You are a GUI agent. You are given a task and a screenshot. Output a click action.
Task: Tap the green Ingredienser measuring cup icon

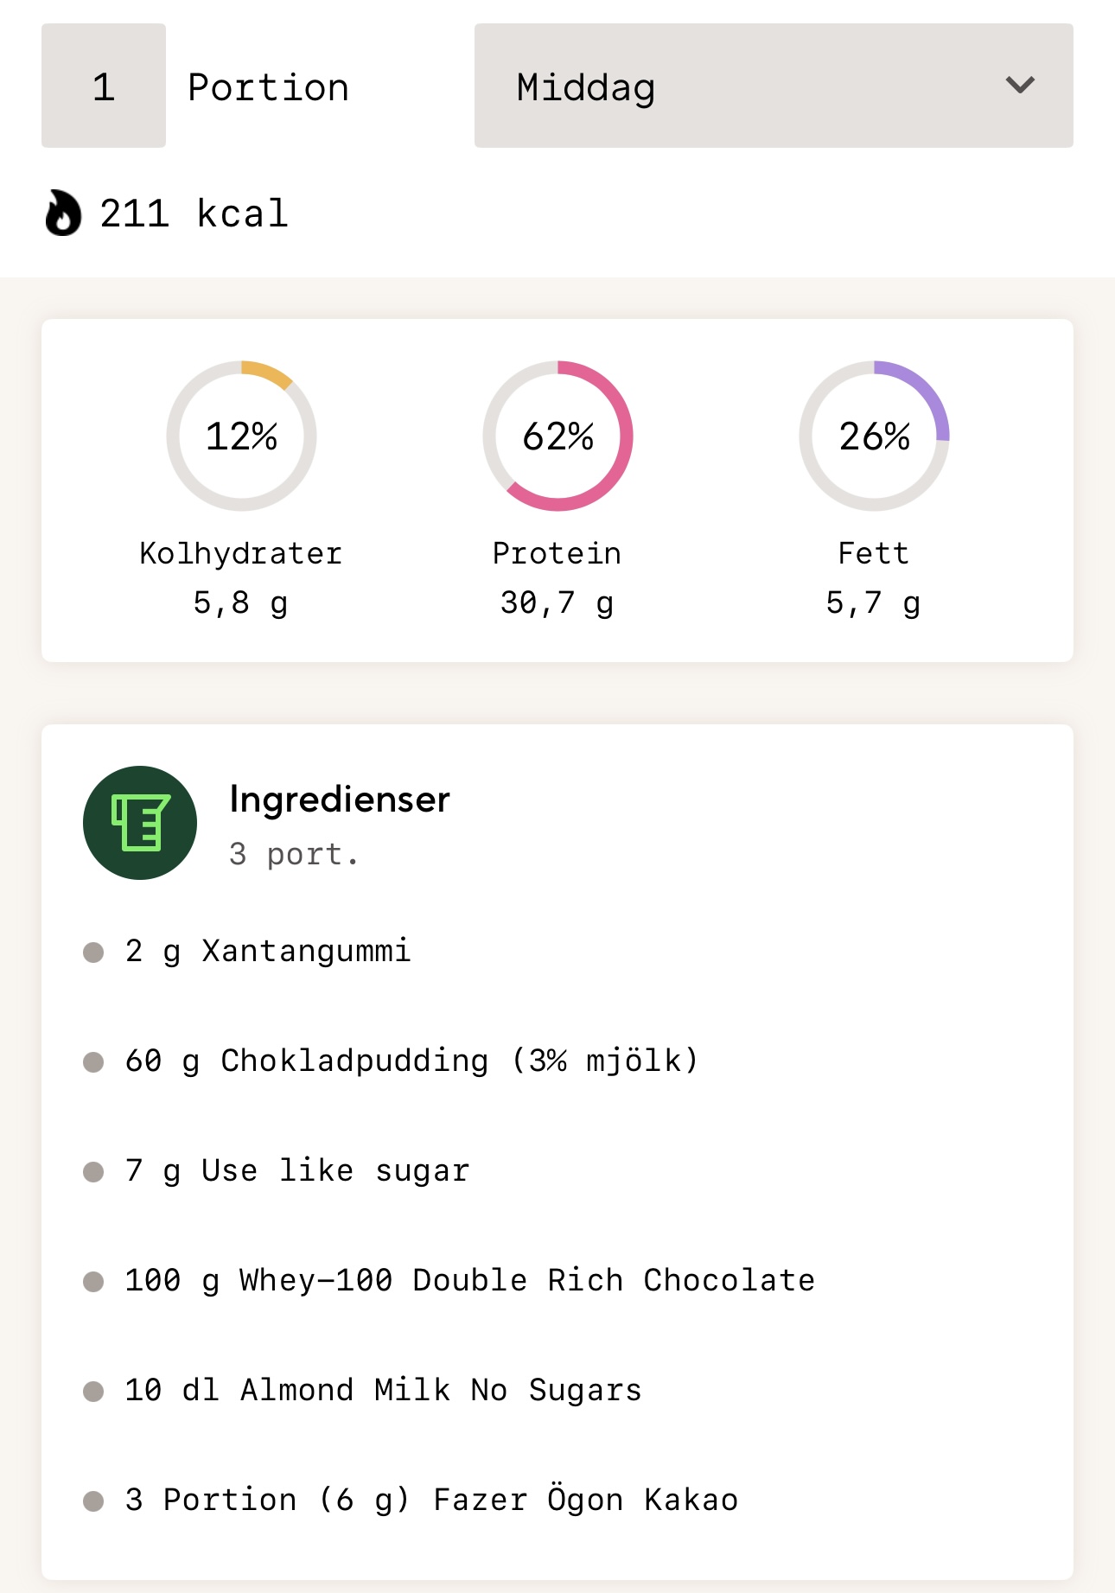click(x=140, y=823)
